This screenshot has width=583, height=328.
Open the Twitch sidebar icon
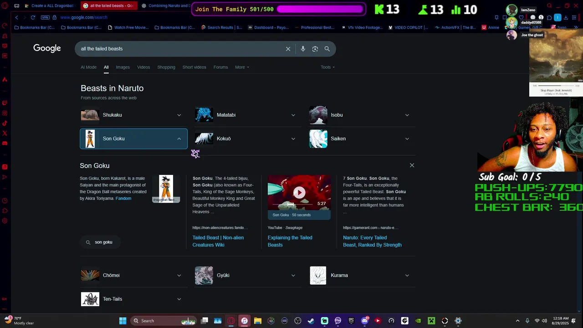click(5, 103)
